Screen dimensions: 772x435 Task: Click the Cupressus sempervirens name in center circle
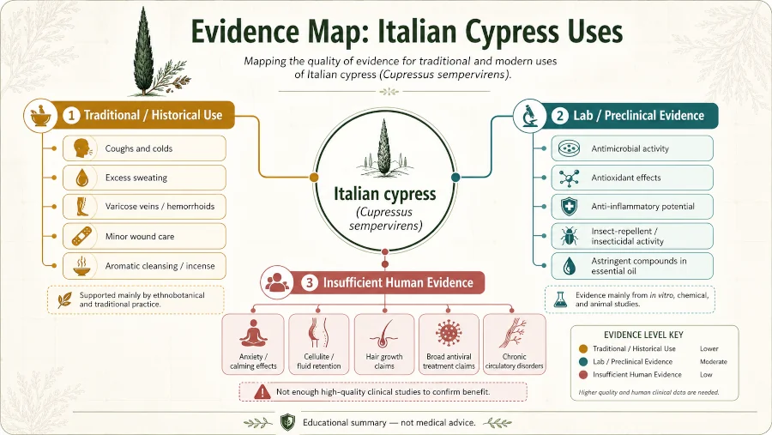385,220
